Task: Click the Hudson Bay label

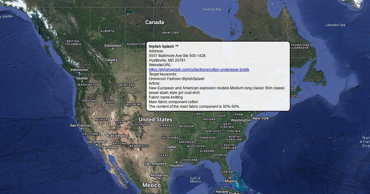Action: pyautogui.click(x=212, y=9)
